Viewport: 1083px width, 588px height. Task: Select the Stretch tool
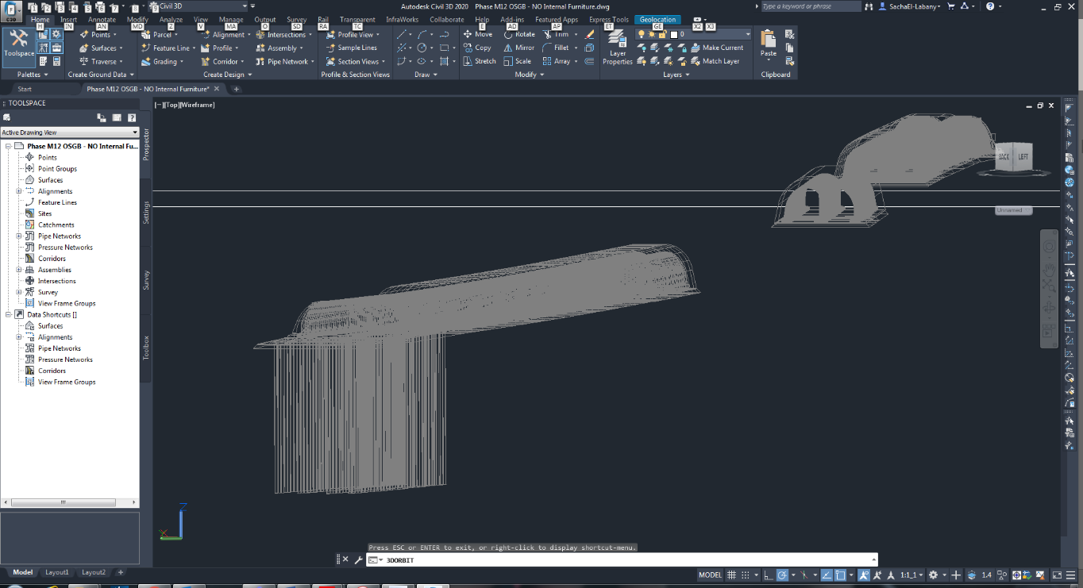point(480,61)
